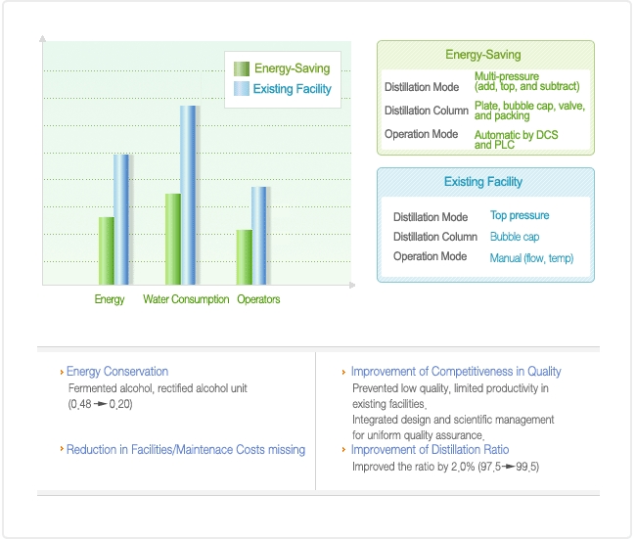Open the Energy Conservation heading
The image size is (636, 539).
tap(117, 372)
